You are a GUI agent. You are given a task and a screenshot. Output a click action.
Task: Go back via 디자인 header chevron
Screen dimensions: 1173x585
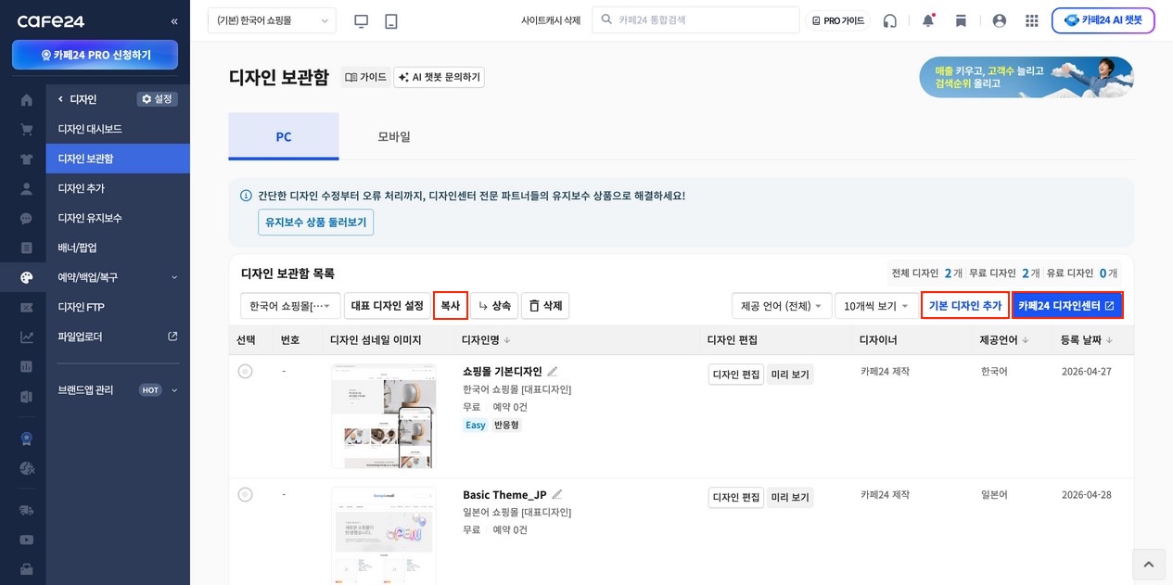(x=61, y=99)
